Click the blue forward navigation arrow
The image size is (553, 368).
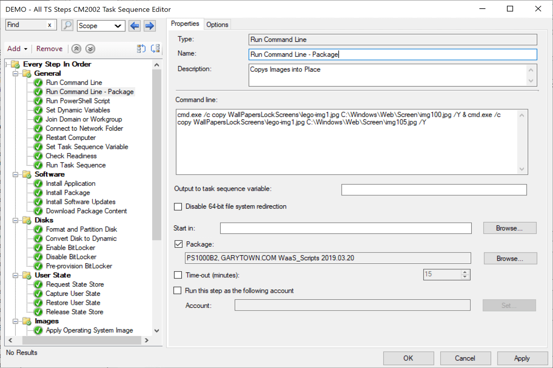pos(149,26)
